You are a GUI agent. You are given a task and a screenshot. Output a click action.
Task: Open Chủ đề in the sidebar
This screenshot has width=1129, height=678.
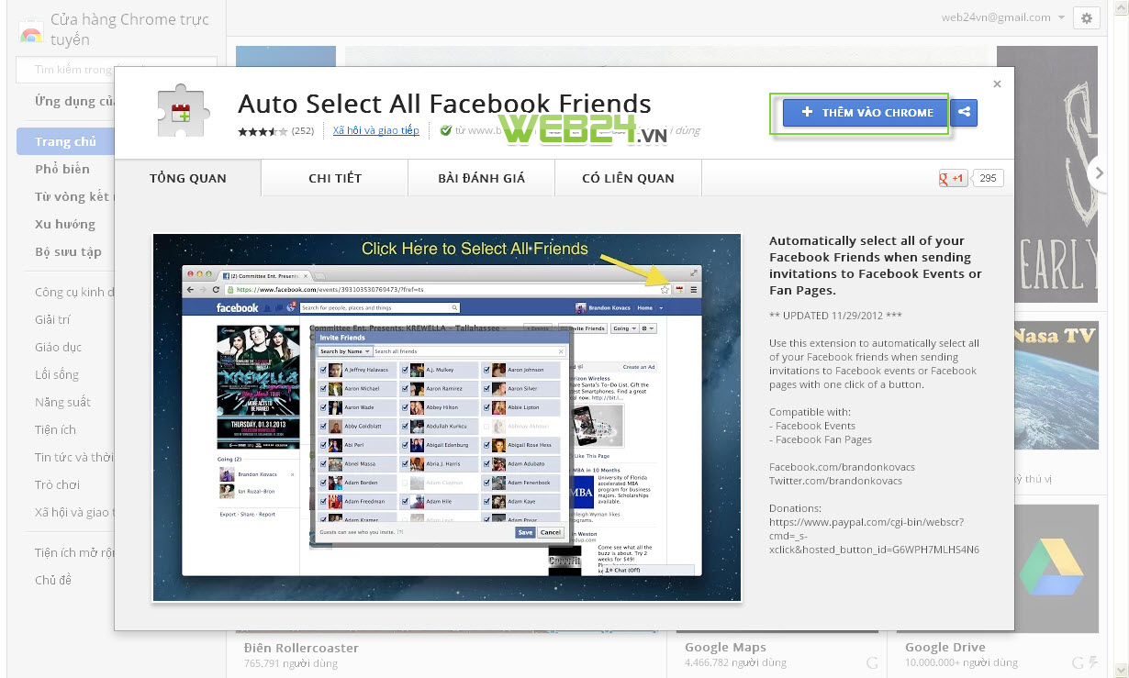coord(53,580)
